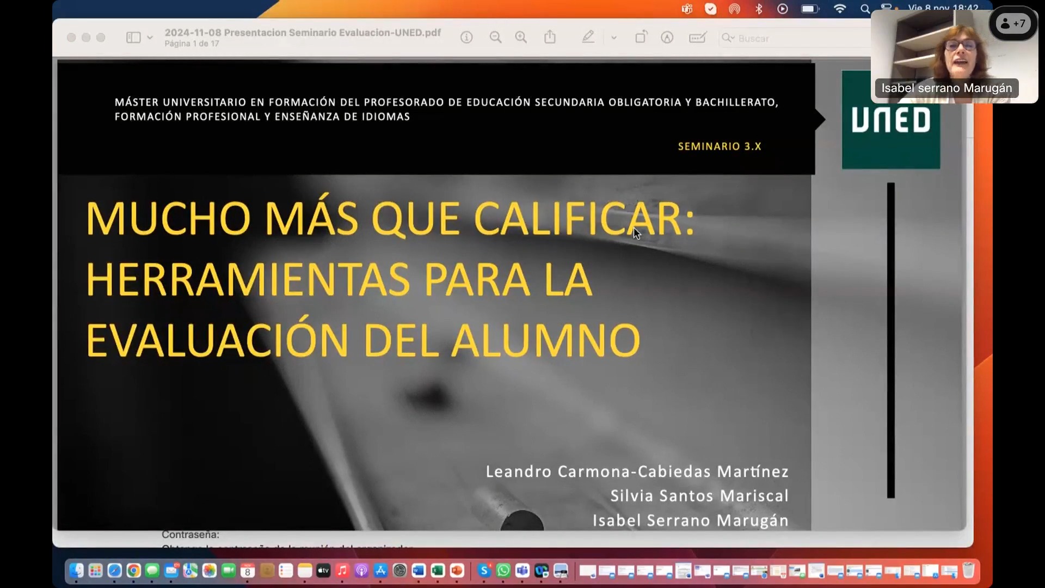Image resolution: width=1045 pixels, height=588 pixels.
Task: Open Launchpad from the Dock
Action: 95,570
